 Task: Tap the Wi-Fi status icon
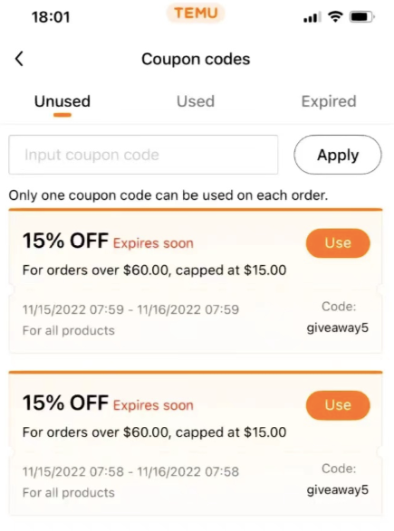pos(335,16)
